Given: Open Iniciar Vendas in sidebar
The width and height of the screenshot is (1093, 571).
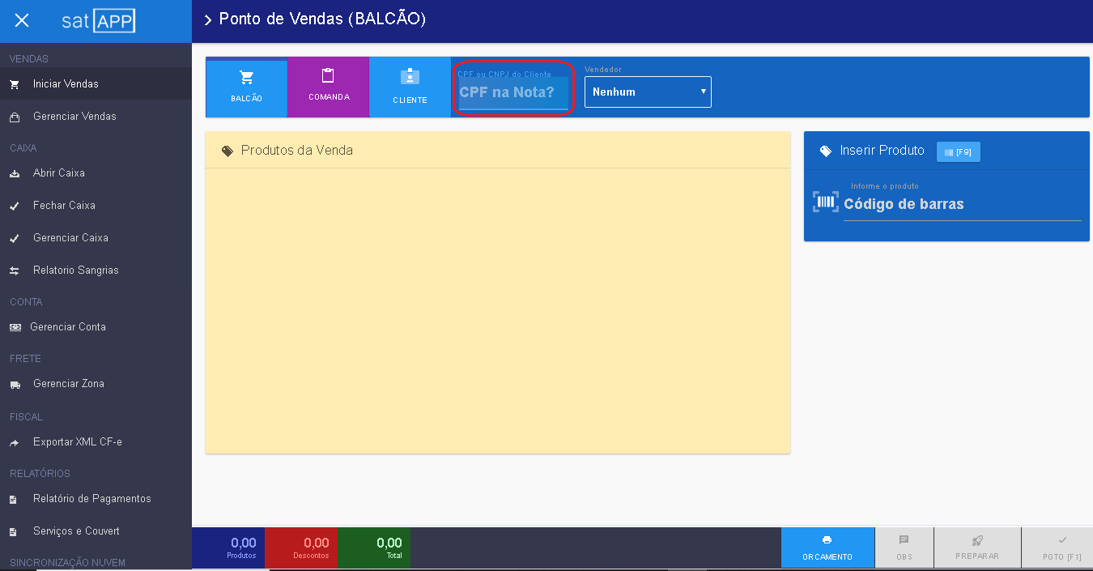Looking at the screenshot, I should [x=66, y=84].
